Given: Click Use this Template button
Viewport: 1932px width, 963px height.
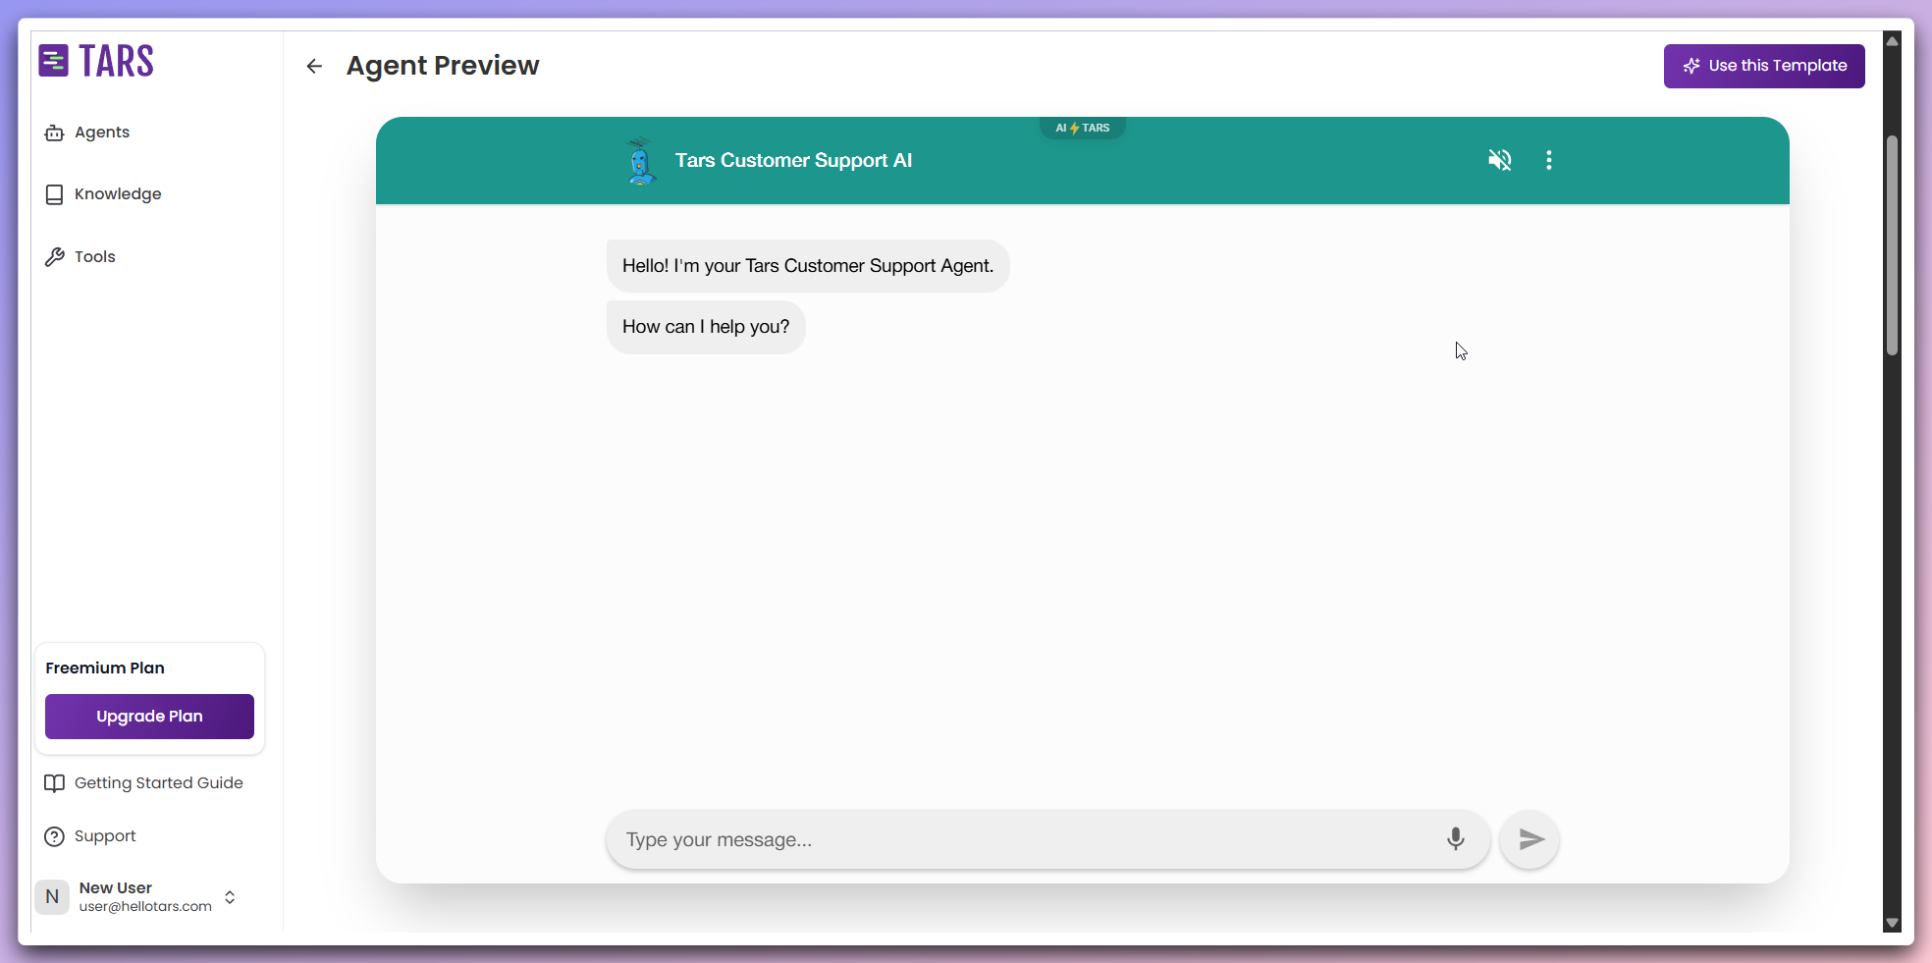Looking at the screenshot, I should tap(1764, 66).
